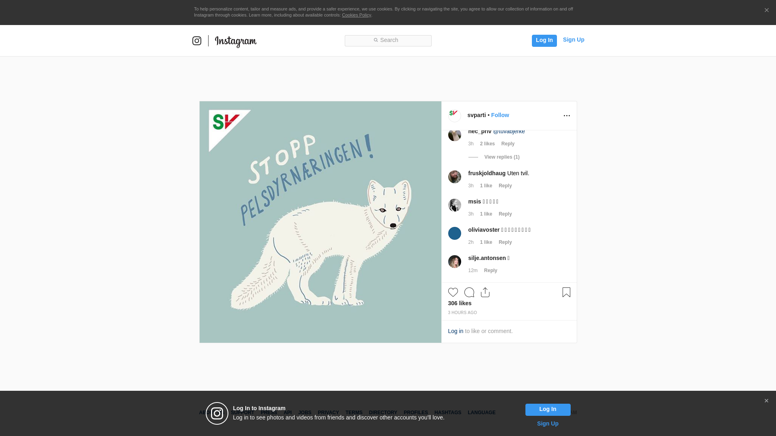Open silje.antonsen username link
The height and width of the screenshot is (436, 776).
coord(487,258)
